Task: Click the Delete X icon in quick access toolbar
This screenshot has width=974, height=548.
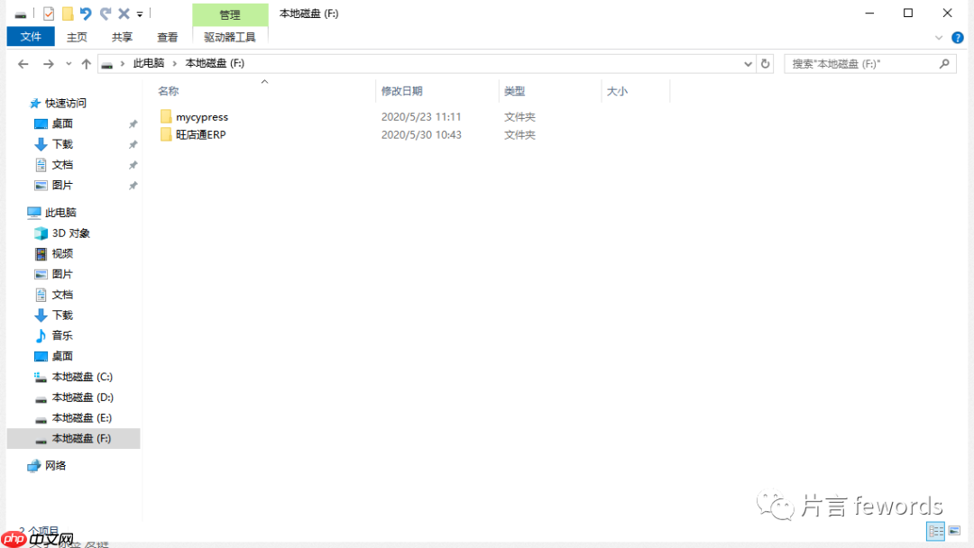Action: click(124, 14)
